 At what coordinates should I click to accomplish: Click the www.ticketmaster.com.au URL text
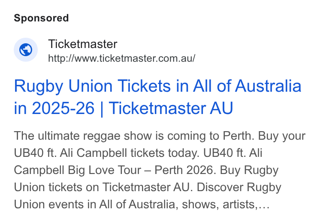click(122, 58)
